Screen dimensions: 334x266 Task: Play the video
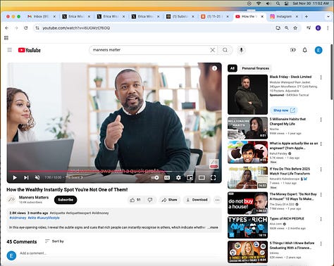click(15, 177)
